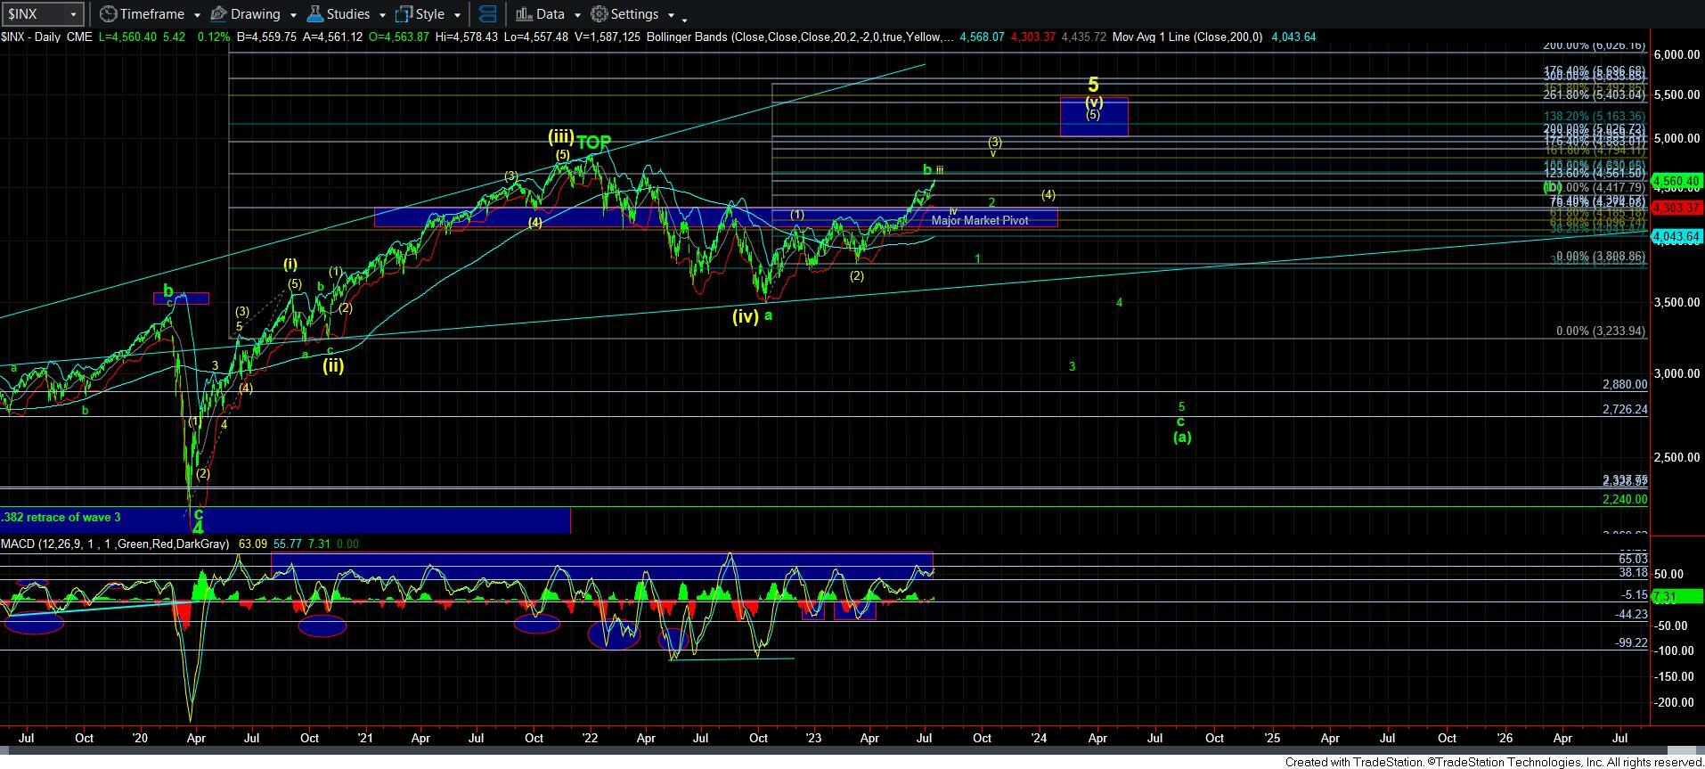
Task: Open the Studies menu
Action: pyautogui.click(x=347, y=14)
